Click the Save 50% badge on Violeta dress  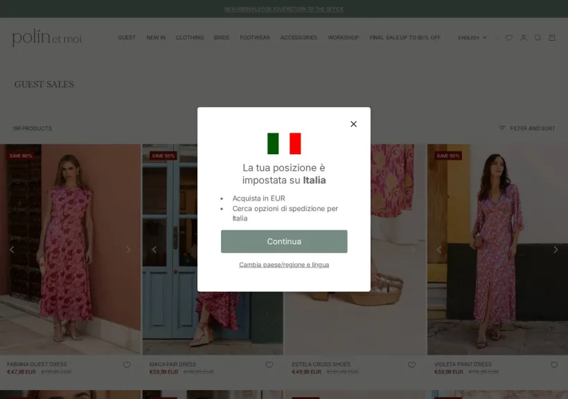tap(448, 156)
